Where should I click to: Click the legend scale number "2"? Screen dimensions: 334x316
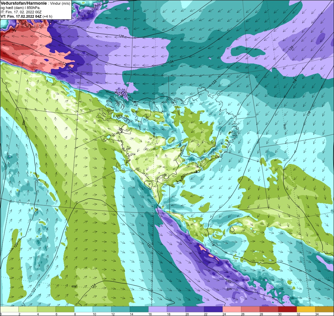19,314
